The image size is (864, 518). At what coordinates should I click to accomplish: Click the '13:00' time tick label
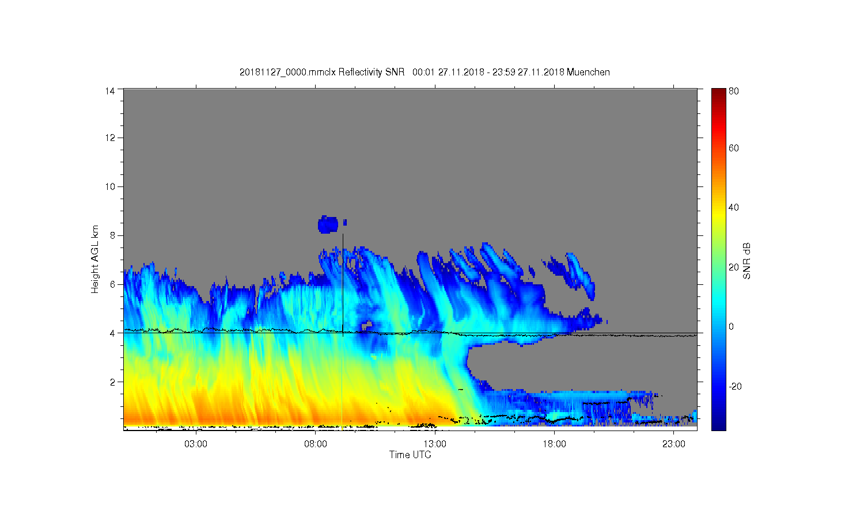tap(435, 444)
